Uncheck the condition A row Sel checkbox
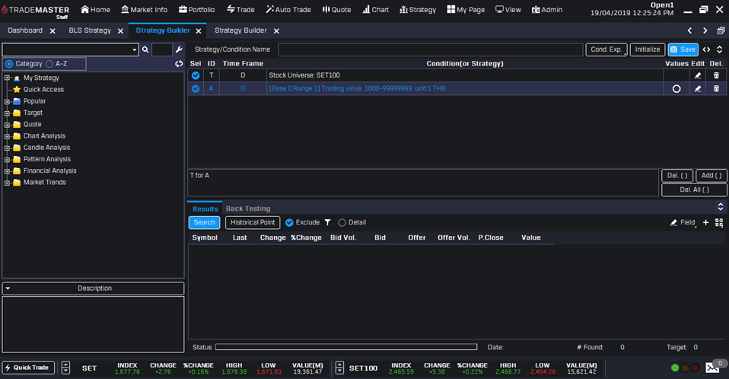 tap(196, 88)
